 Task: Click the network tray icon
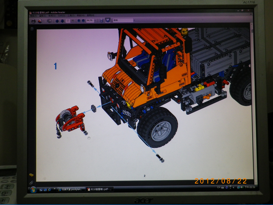[x=238, y=187]
